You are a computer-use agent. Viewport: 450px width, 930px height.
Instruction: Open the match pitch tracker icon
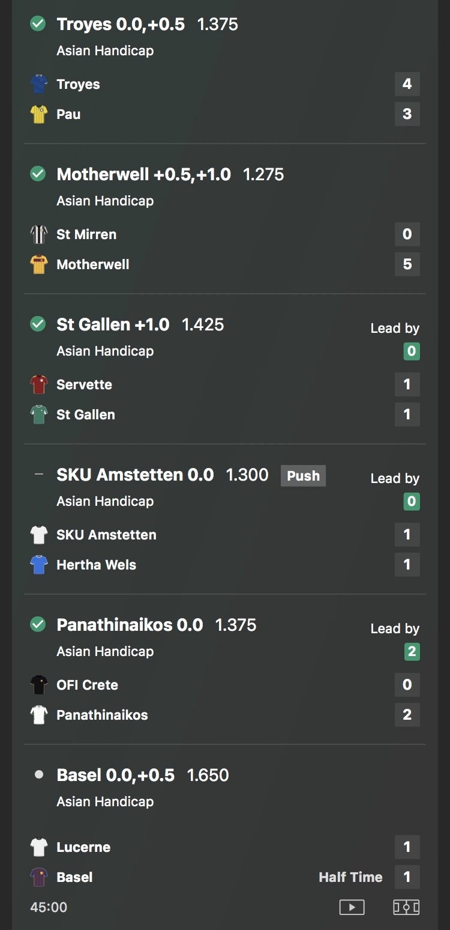click(x=406, y=907)
